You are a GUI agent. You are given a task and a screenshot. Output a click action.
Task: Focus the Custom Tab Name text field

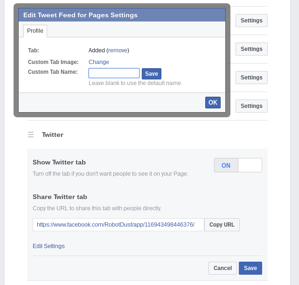pyautogui.click(x=114, y=73)
